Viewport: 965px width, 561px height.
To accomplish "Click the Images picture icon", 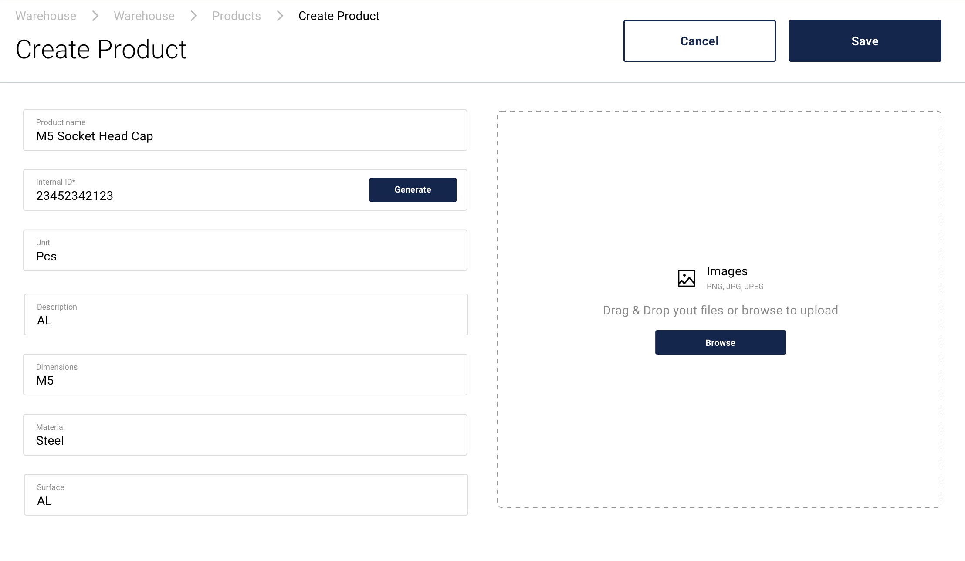I will click(x=686, y=278).
